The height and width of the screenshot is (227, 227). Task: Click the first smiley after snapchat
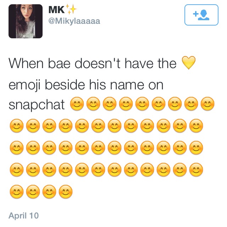(77, 104)
